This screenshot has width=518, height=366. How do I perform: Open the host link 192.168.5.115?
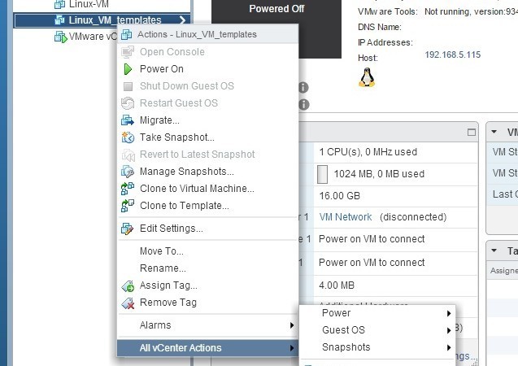point(453,54)
